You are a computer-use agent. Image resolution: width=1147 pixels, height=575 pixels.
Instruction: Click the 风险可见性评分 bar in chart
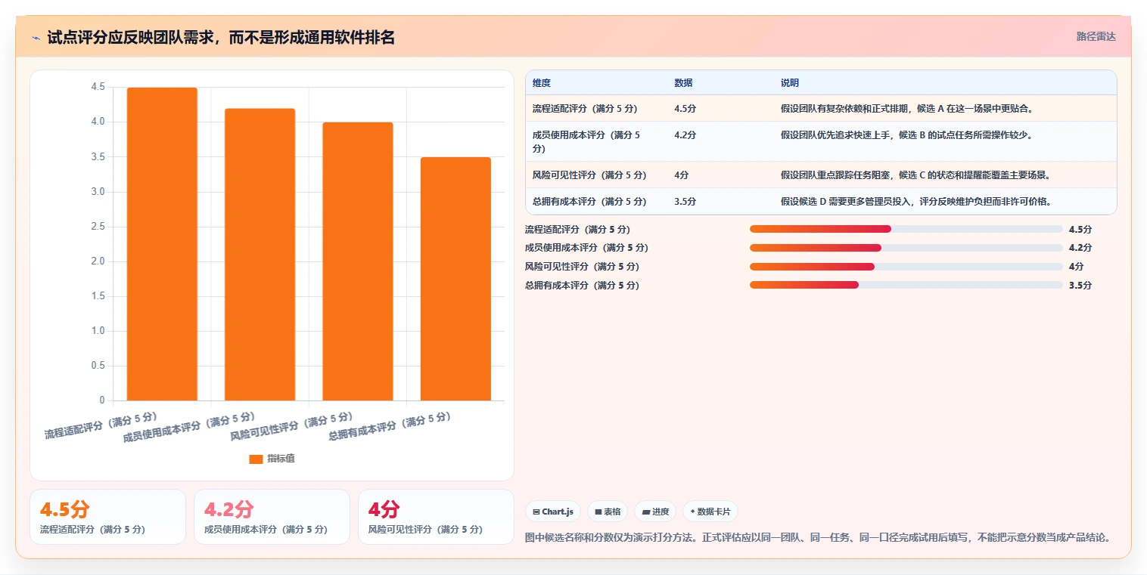click(358, 261)
